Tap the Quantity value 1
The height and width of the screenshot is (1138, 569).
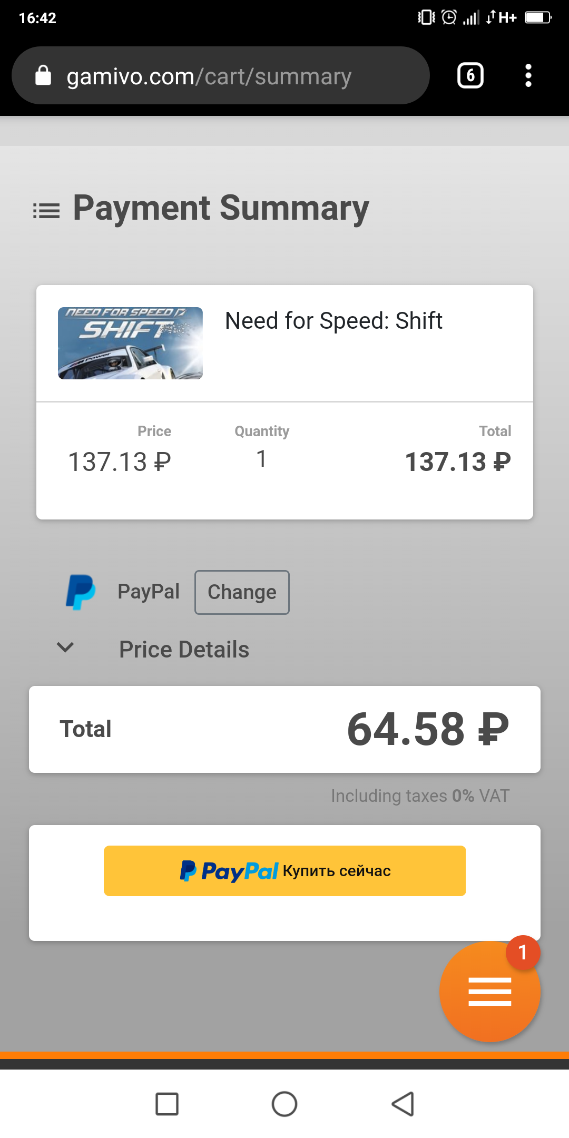click(261, 459)
